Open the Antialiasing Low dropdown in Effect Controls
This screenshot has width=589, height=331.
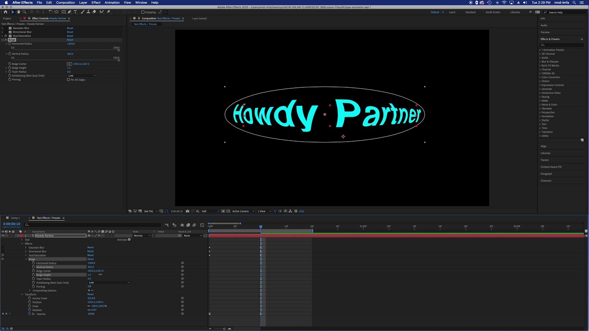tap(82, 75)
